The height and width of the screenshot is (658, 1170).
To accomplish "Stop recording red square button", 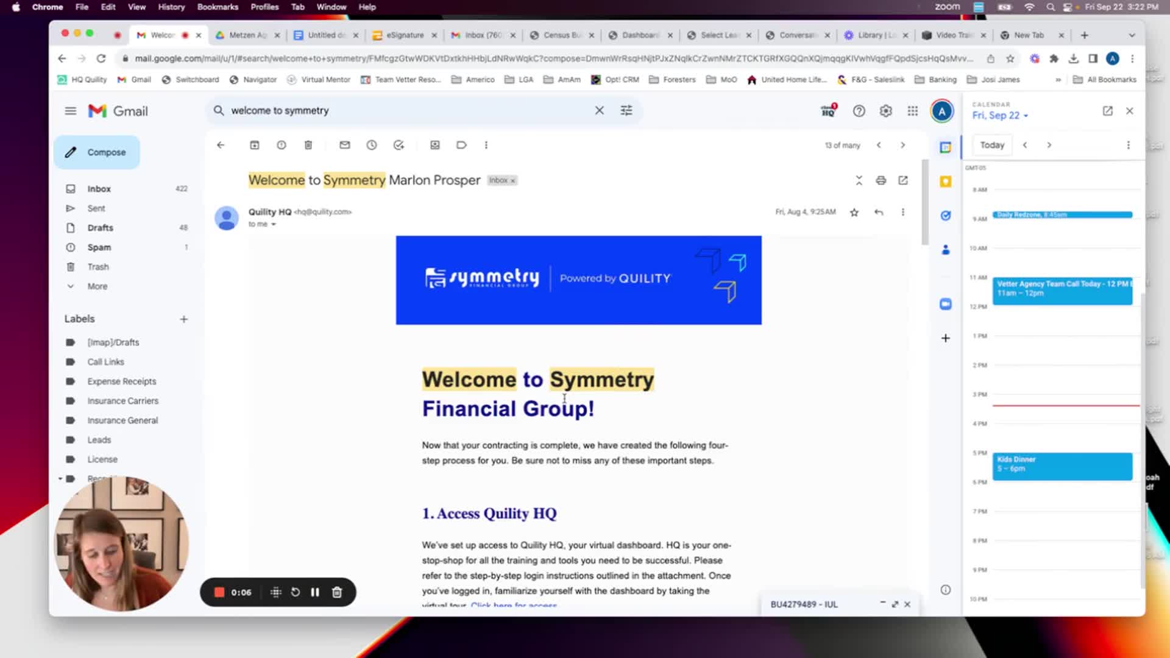I will pos(219,592).
